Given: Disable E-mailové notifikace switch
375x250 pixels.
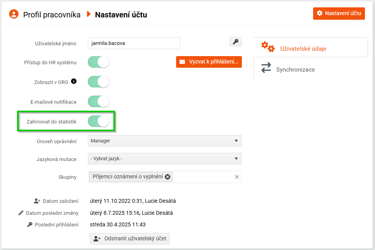Looking at the screenshot, I should 99,102.
